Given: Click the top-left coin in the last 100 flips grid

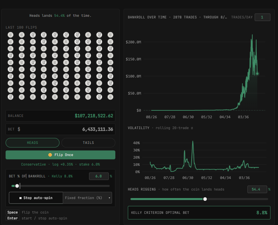Looking at the screenshot, I should (x=11, y=35).
